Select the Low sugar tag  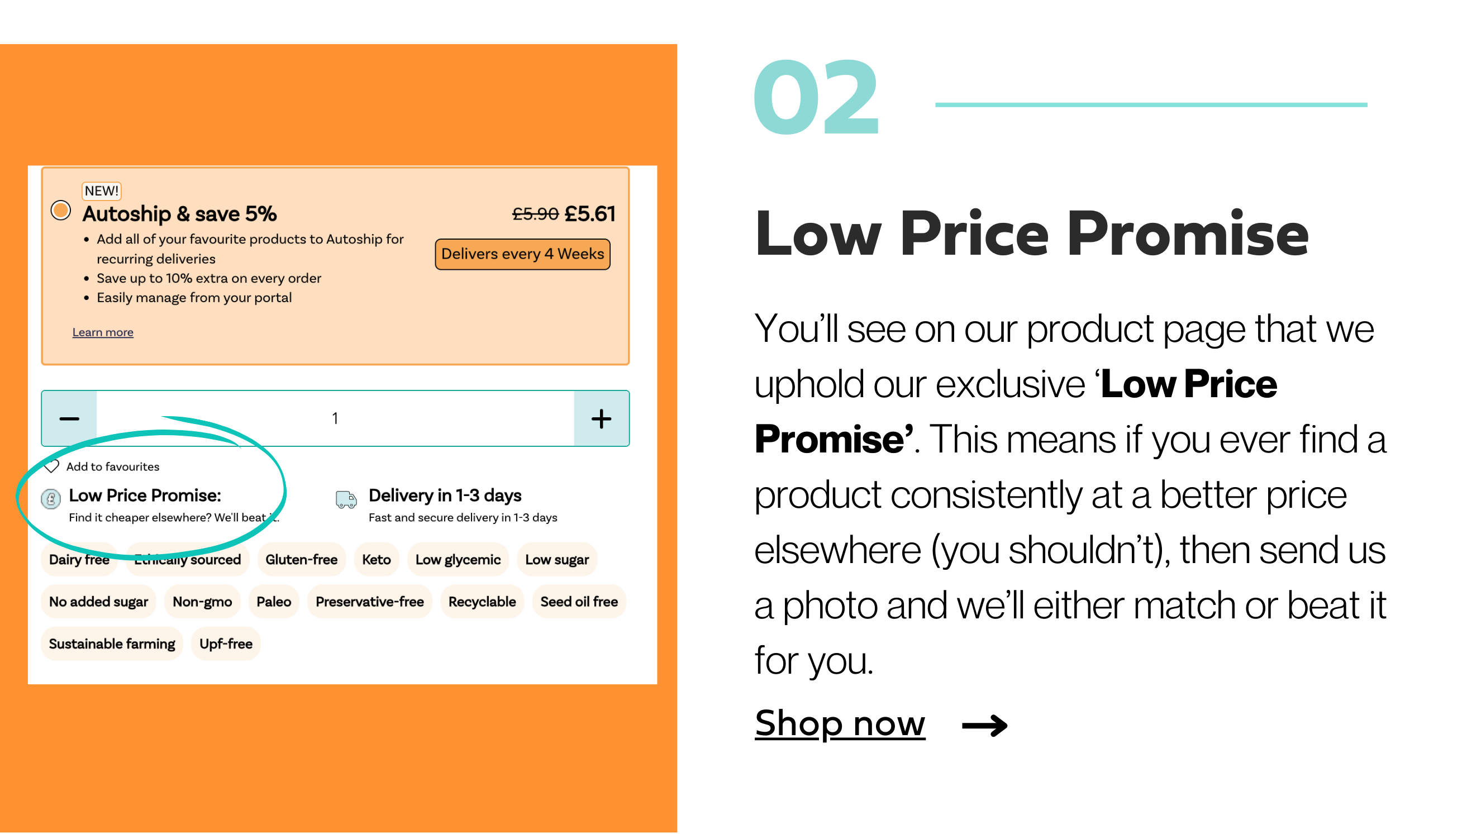[557, 560]
